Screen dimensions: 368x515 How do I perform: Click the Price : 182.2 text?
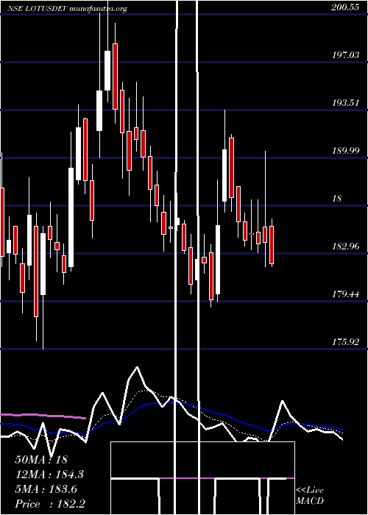coord(51,503)
